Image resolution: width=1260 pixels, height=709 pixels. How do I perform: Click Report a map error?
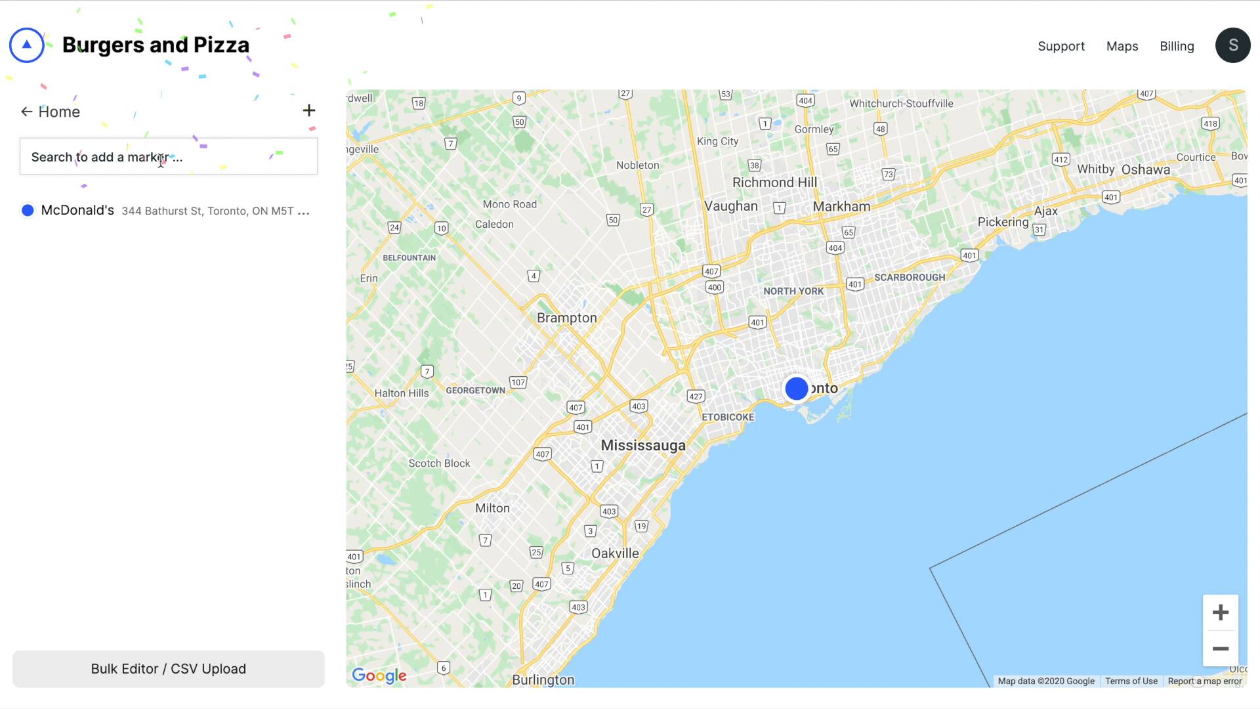1204,681
